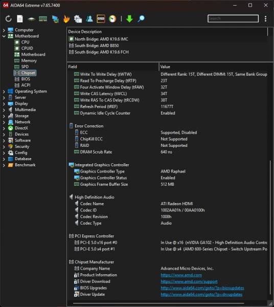Select the Codec Name row
Image resolution: width=274 pixels, height=307 pixels.
pos(167,204)
